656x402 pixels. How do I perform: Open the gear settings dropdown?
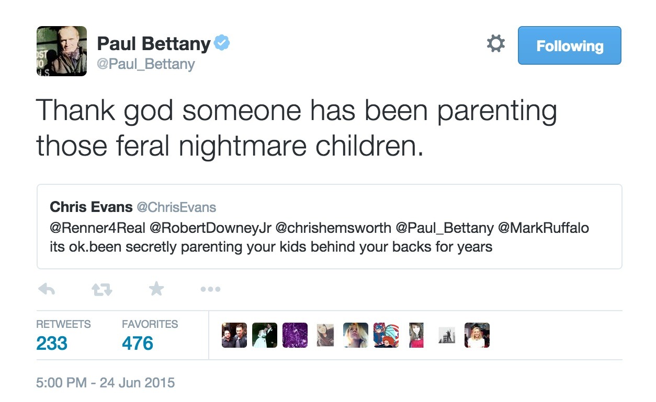495,44
